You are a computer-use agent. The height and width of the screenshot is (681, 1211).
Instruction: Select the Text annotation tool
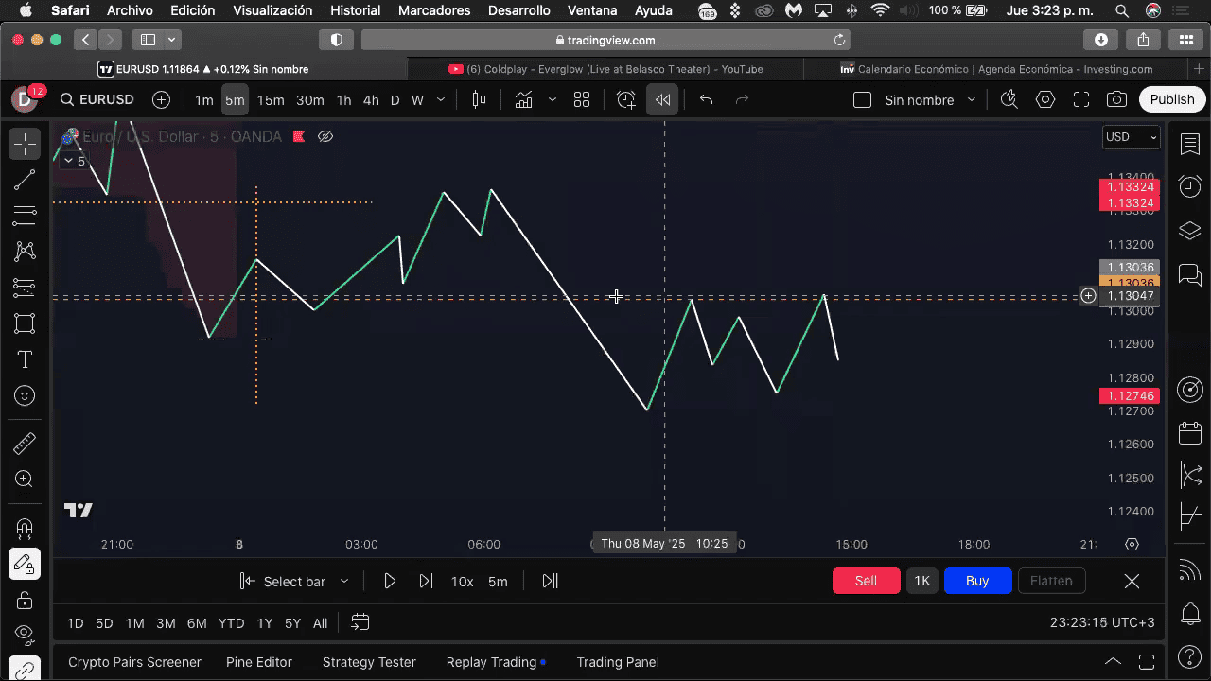tap(25, 360)
